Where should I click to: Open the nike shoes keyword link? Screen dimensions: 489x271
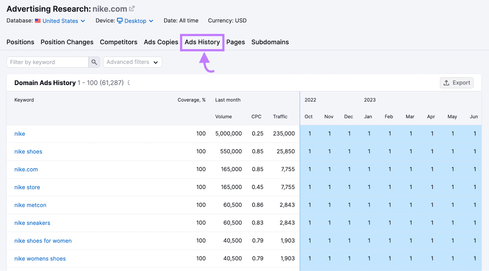(28, 152)
